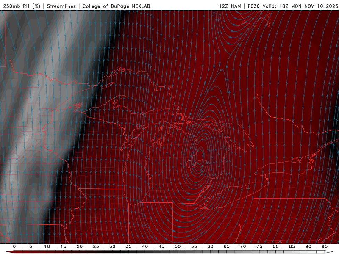Click the color scale label "70"
The width and height of the screenshot is (339, 254).
(x=243, y=246)
